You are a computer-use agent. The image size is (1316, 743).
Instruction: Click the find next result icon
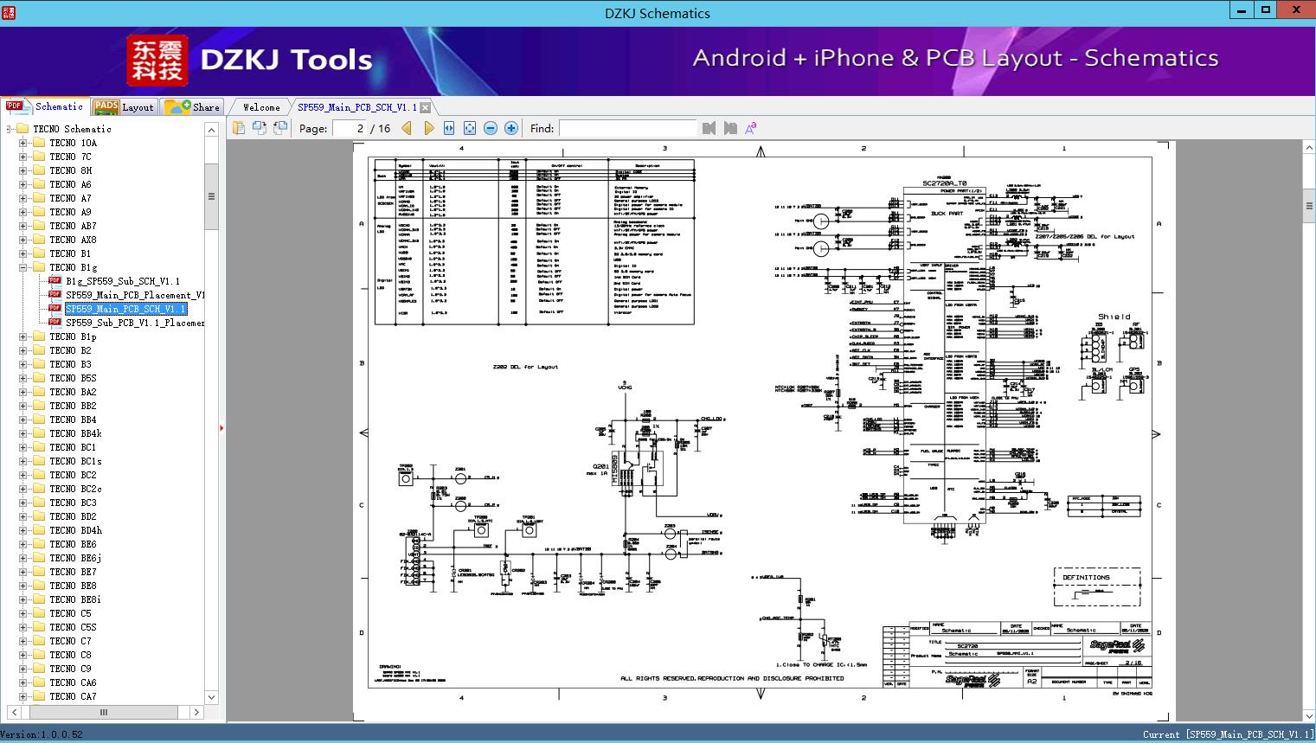[730, 128]
